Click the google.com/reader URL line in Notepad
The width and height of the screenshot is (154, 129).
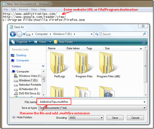coord(34,17)
